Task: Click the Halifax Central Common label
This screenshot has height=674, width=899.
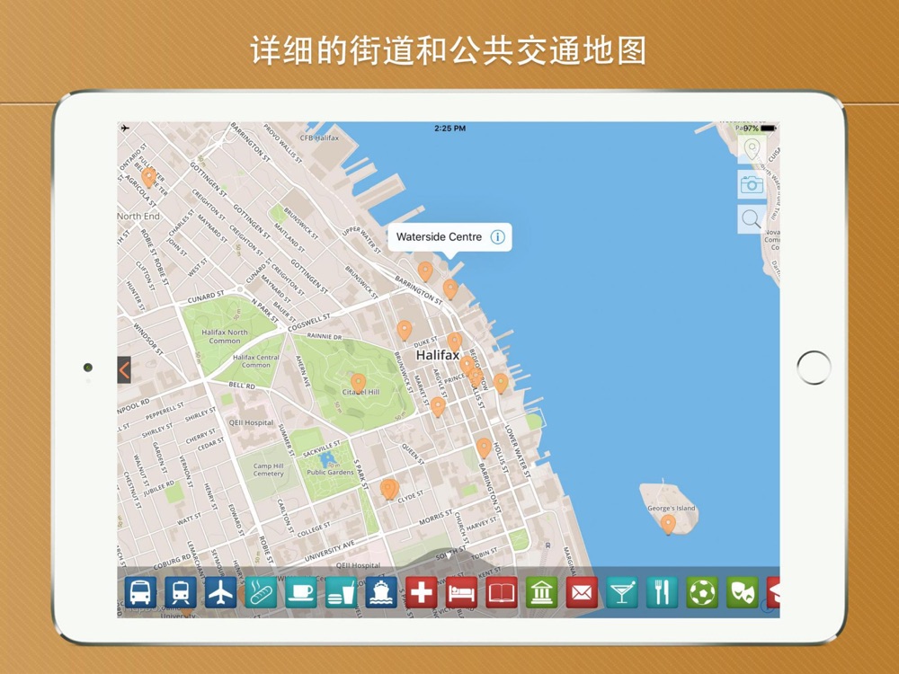Action: point(256,361)
